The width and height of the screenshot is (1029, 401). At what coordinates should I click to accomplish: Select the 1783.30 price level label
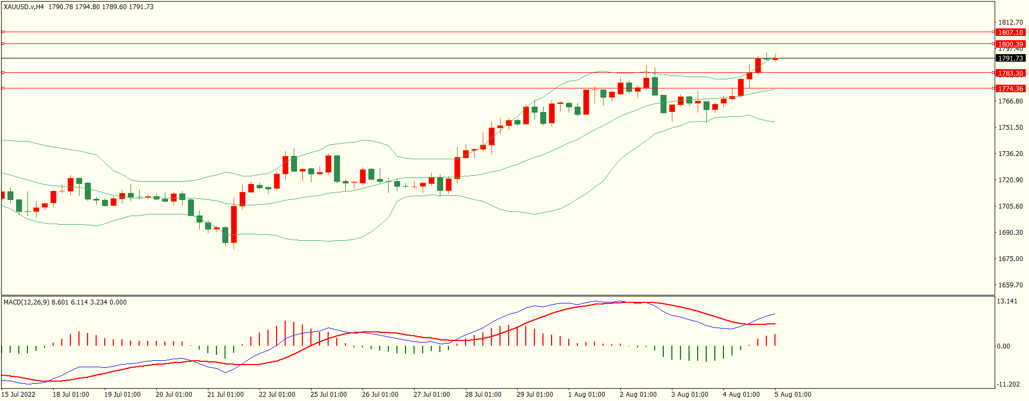pyautogui.click(x=1010, y=73)
